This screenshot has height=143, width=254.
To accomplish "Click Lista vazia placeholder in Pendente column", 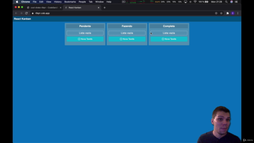I will click(85, 33).
